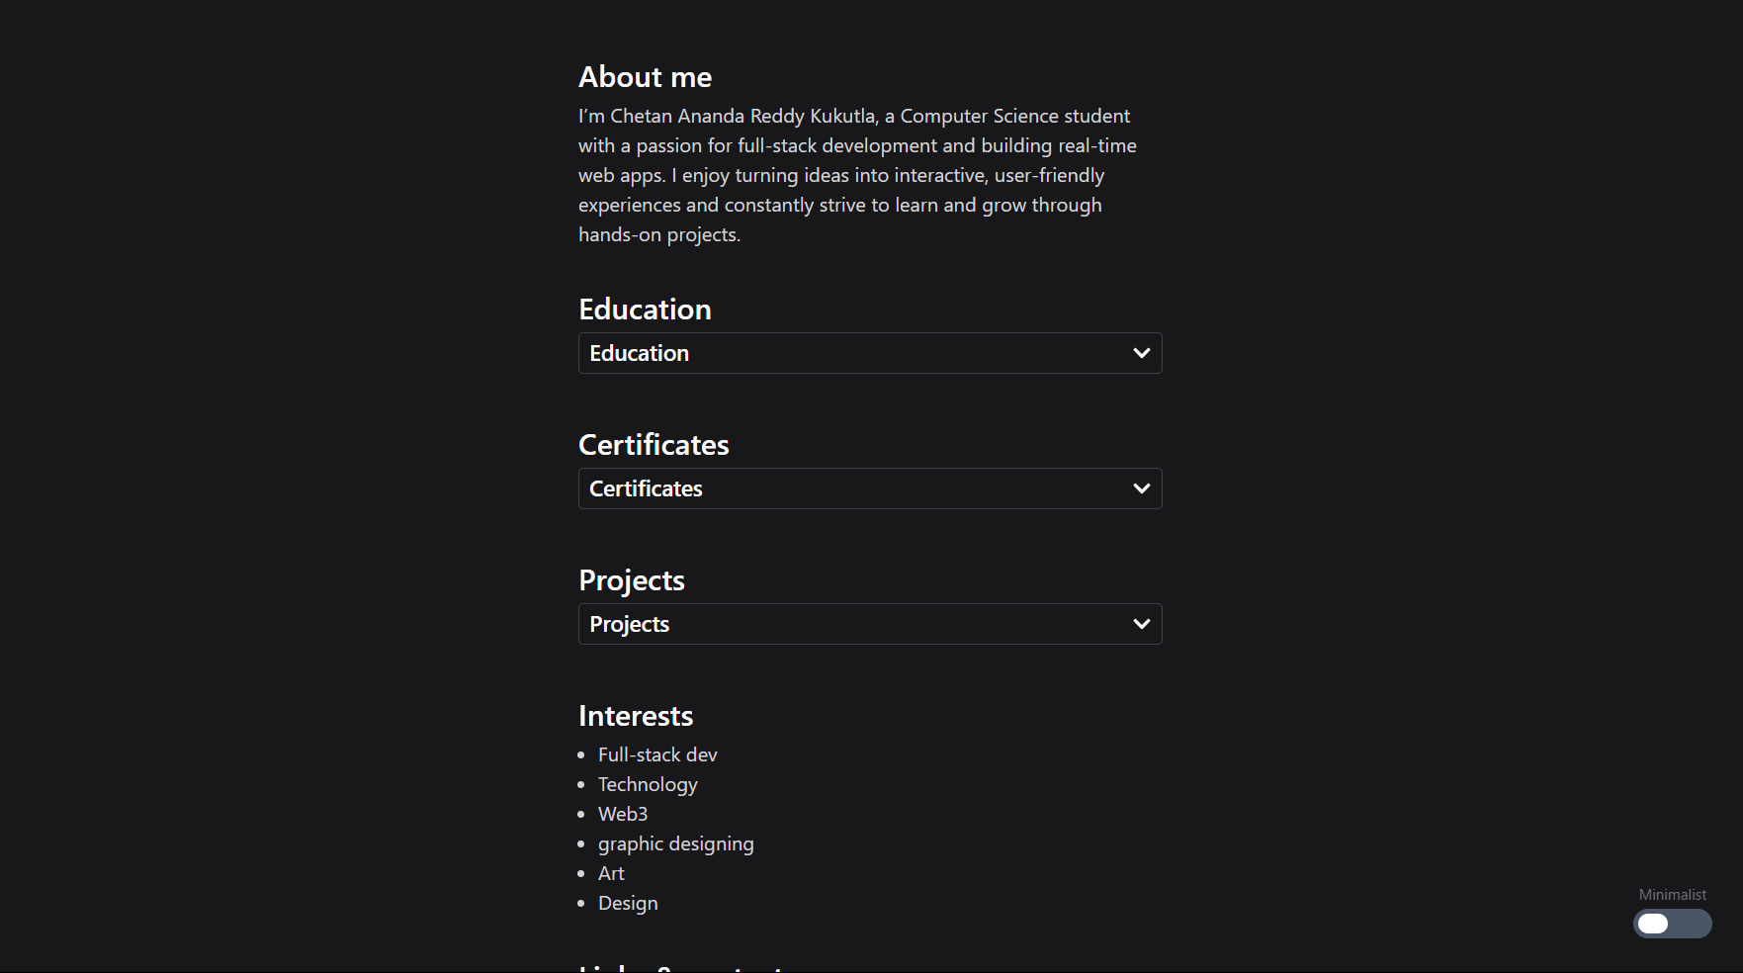Image resolution: width=1743 pixels, height=973 pixels.
Task: Click the Certificates dropdown chevron icon
Action: click(x=1141, y=488)
